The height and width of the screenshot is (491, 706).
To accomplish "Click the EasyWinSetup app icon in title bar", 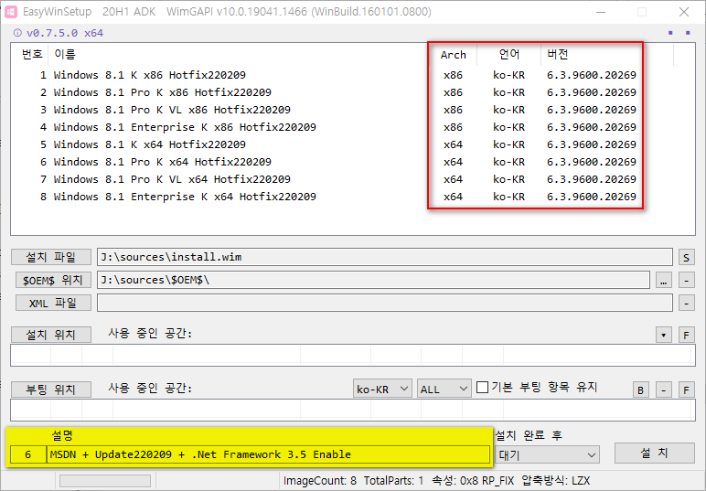I will point(11,12).
